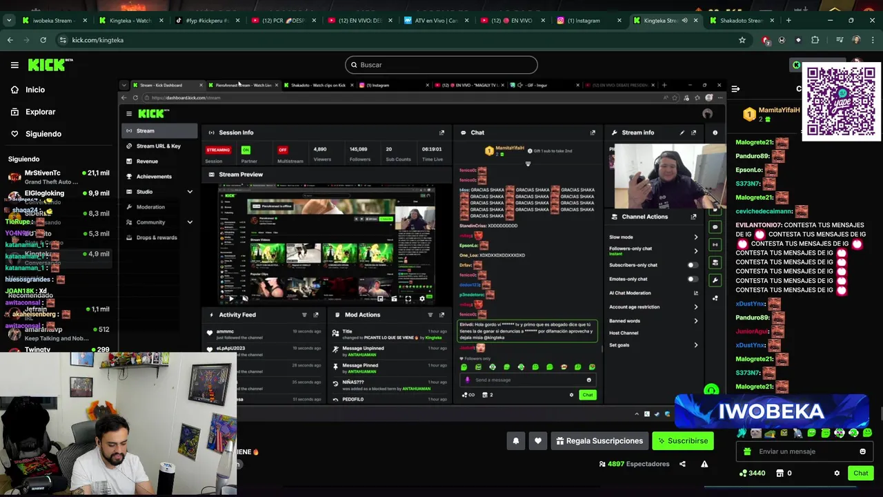Edit Stream info pencil icon
This screenshot has height=497, width=883.
point(682,133)
